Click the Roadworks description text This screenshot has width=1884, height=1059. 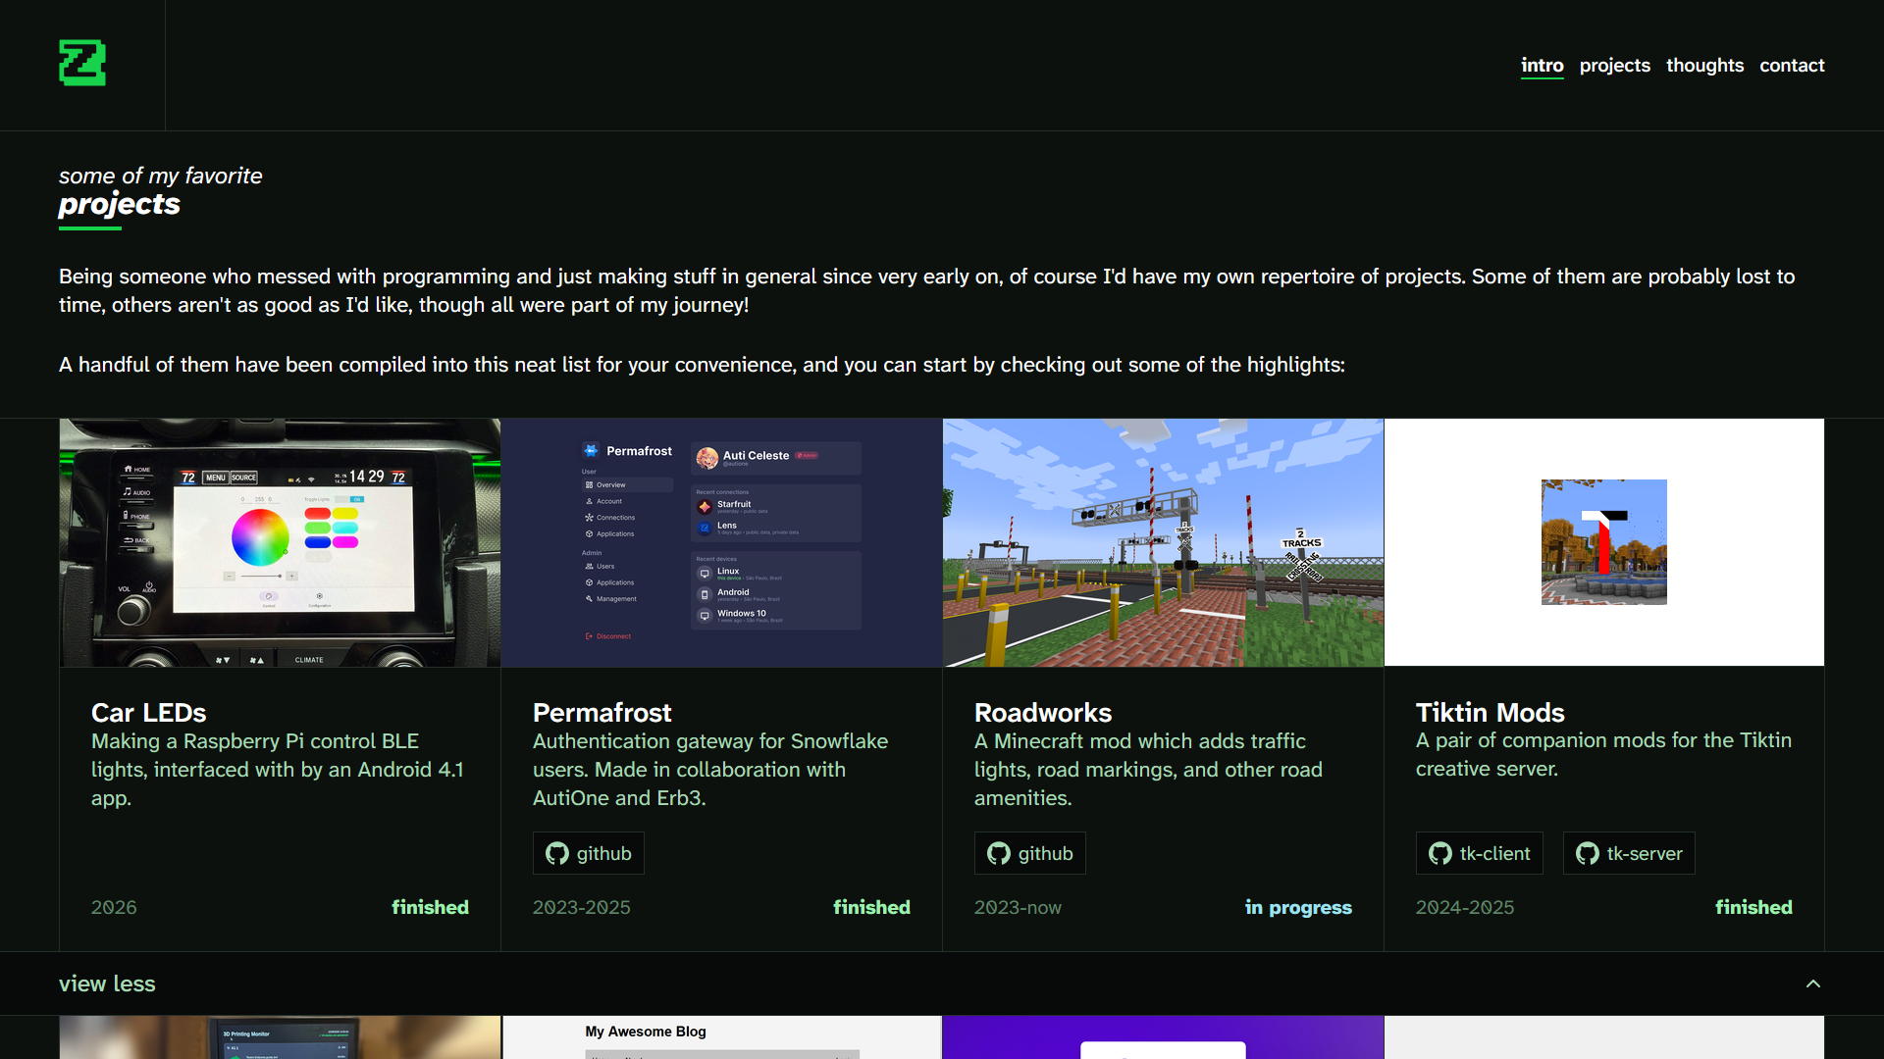[1148, 770]
